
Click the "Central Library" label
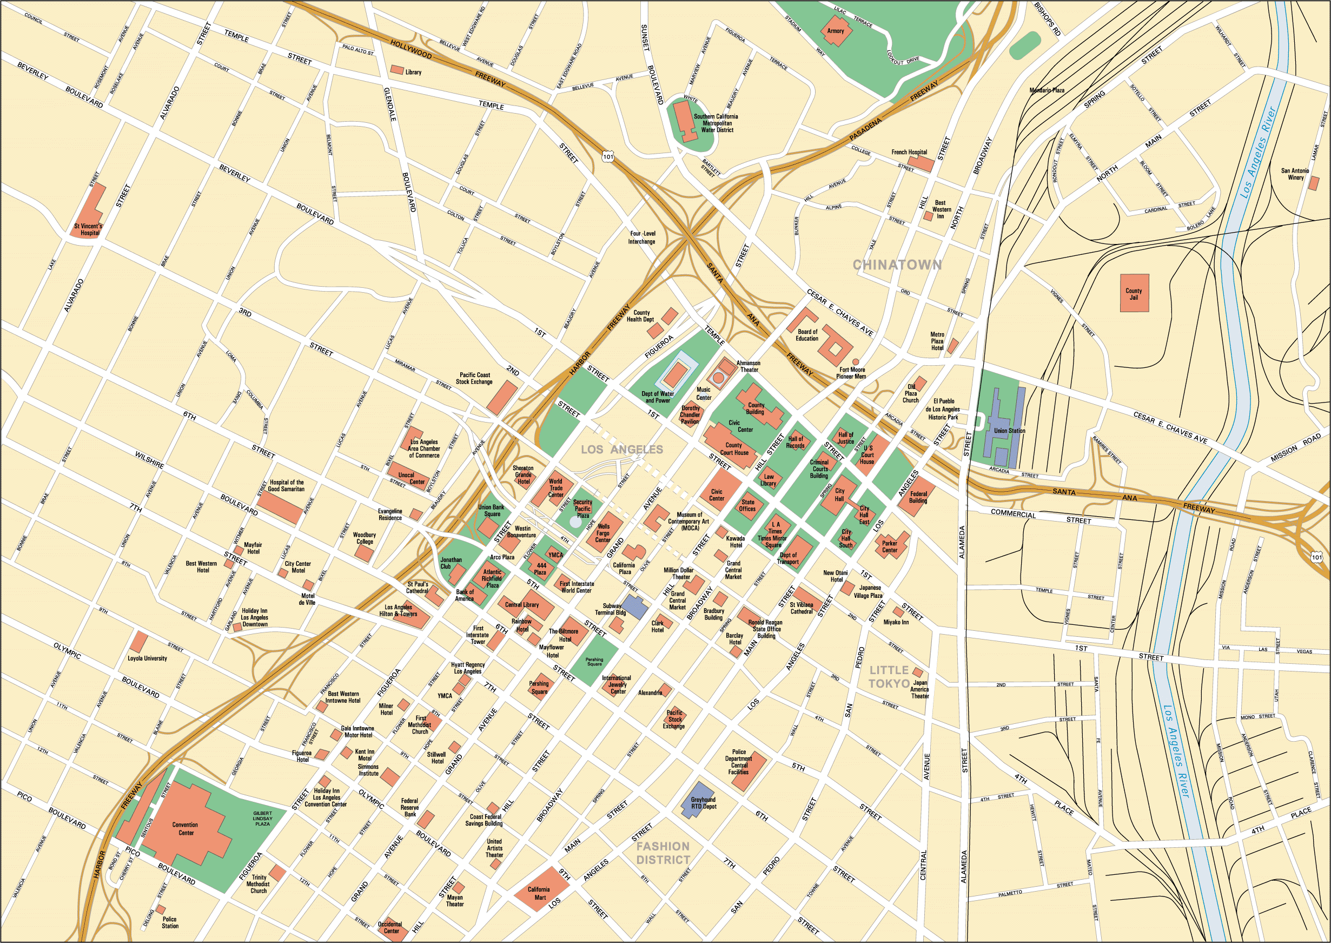521,604
